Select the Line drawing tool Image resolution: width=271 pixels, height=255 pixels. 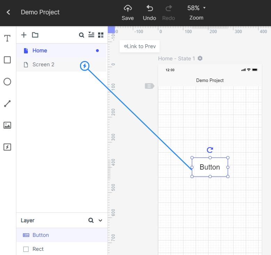[7, 104]
